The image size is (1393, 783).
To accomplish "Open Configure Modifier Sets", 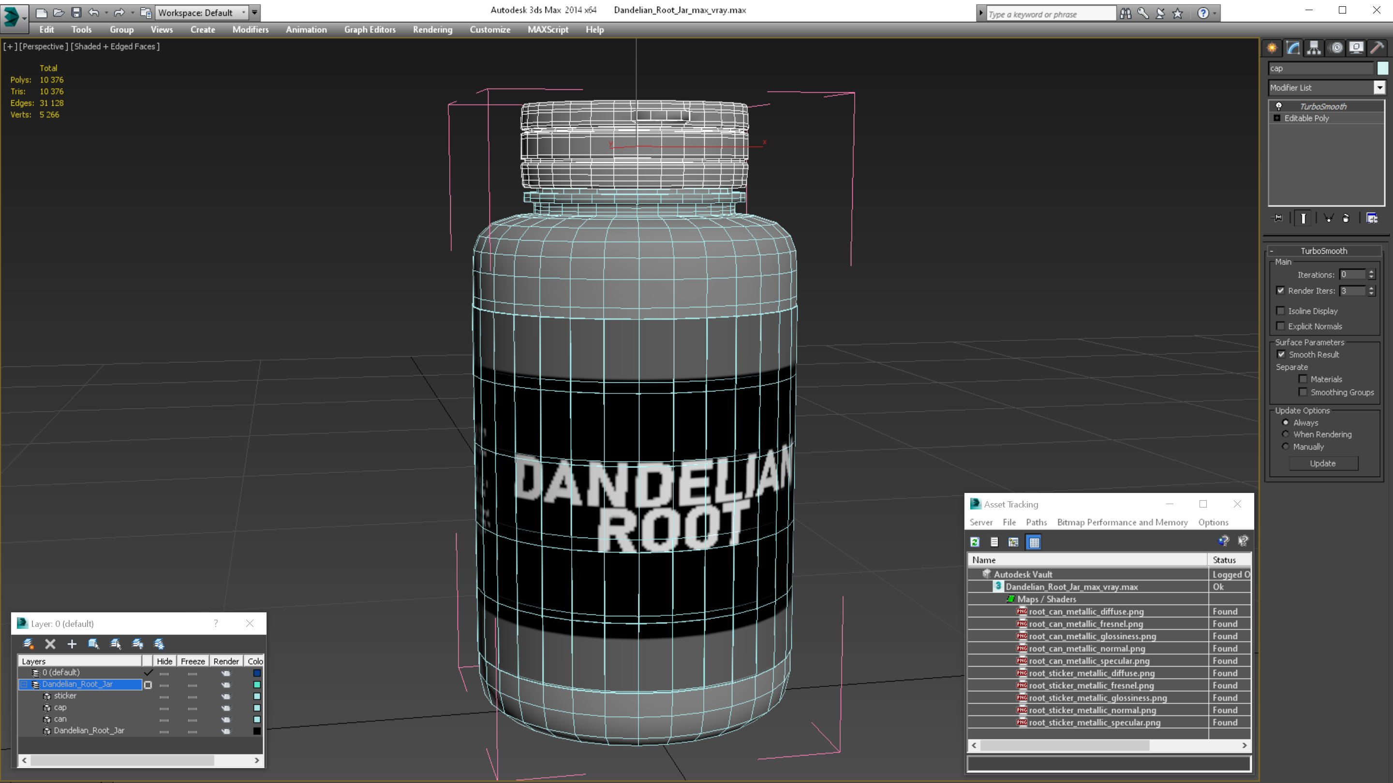I will [1372, 218].
